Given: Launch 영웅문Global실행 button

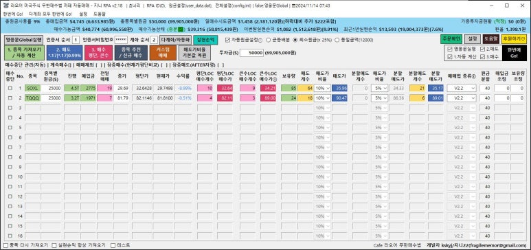Looking at the screenshot, I should 24,40.
